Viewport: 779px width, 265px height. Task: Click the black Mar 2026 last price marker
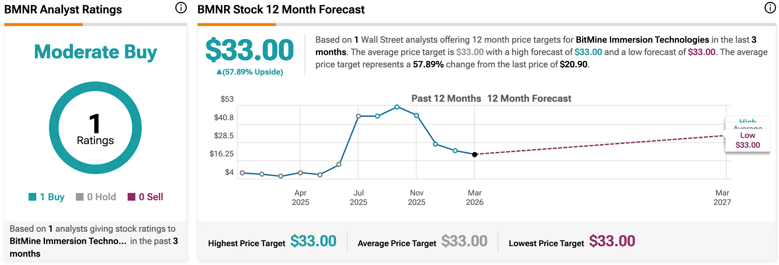point(474,155)
